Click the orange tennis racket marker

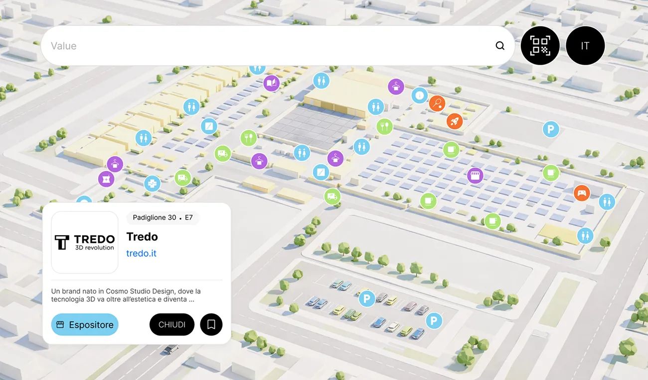pos(437,103)
